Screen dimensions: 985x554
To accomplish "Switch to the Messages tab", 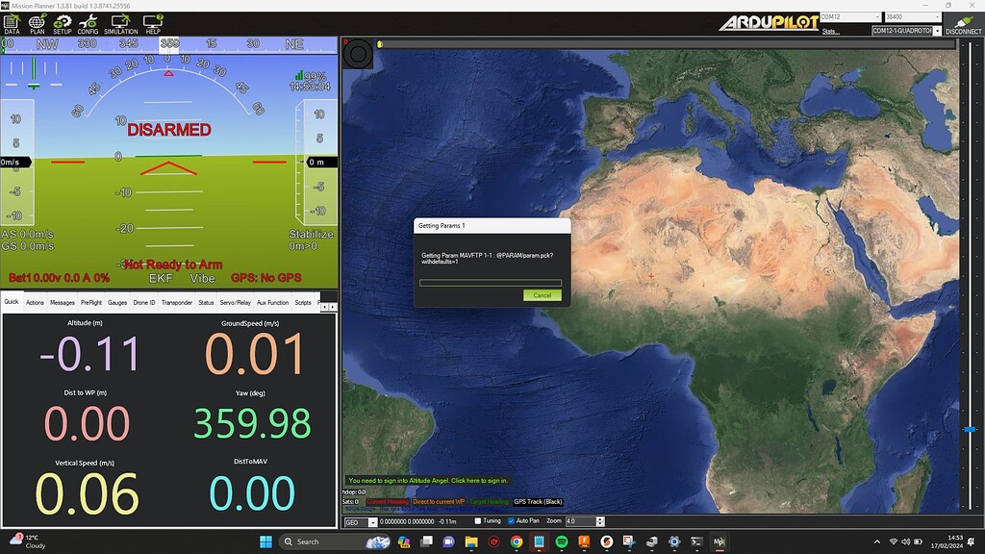I will click(x=63, y=302).
